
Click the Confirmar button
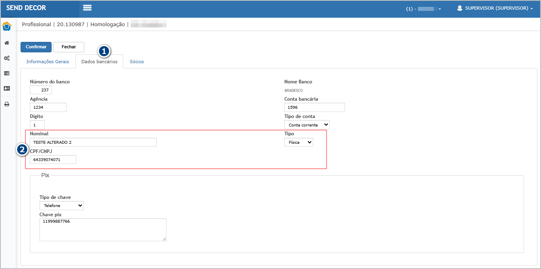[36, 47]
